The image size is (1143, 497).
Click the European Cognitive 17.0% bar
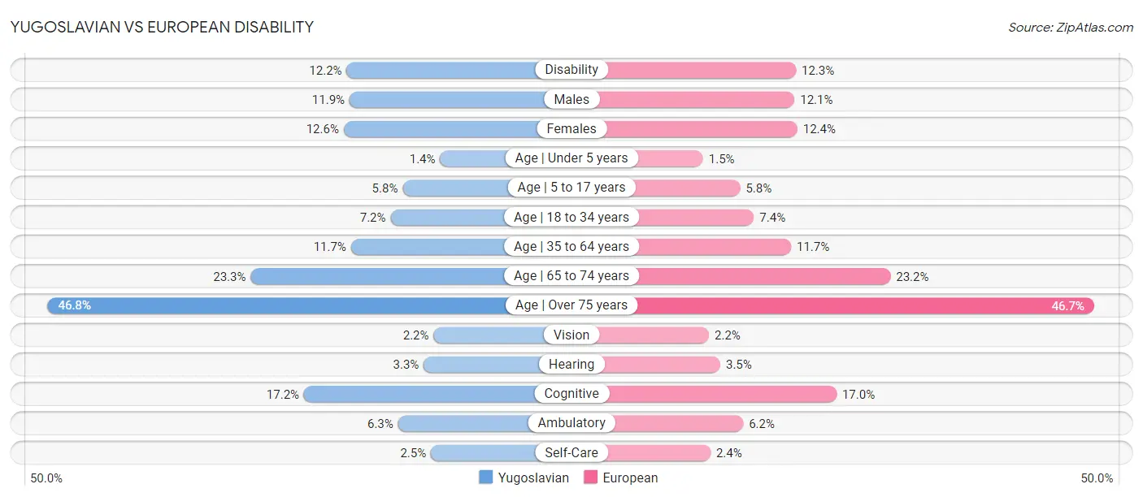[x=722, y=394]
